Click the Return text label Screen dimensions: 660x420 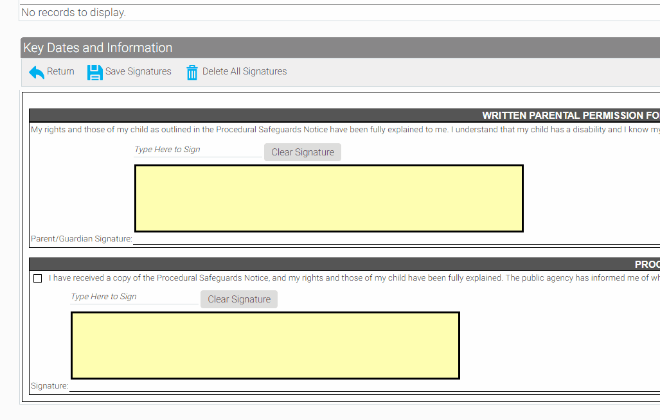click(60, 71)
